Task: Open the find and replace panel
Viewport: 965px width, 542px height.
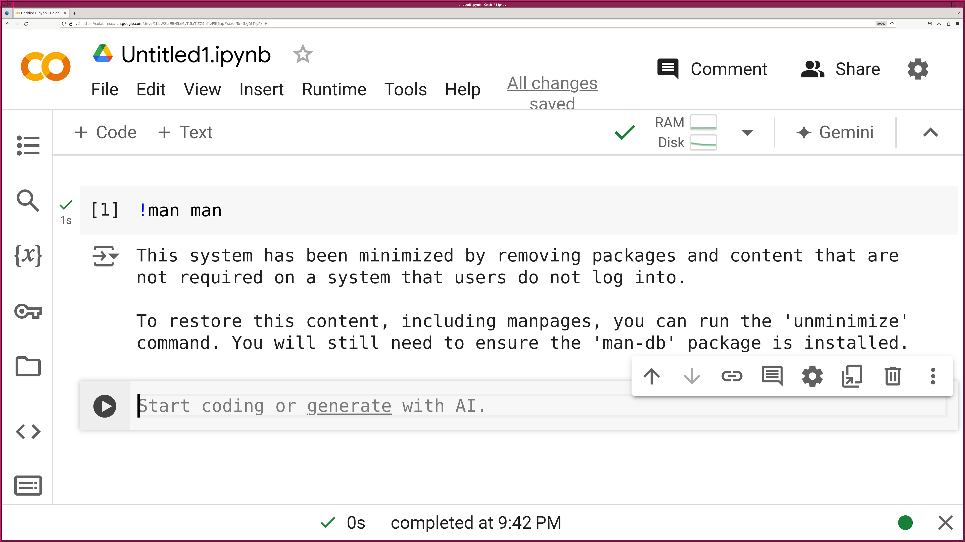Action: tap(28, 200)
